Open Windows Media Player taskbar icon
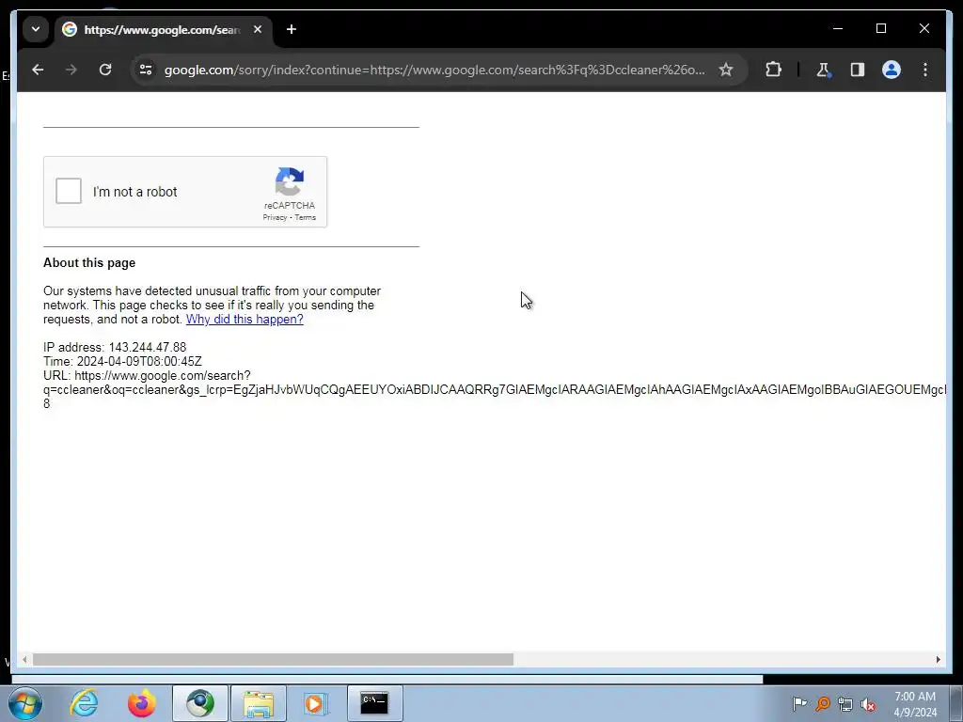 316,703
